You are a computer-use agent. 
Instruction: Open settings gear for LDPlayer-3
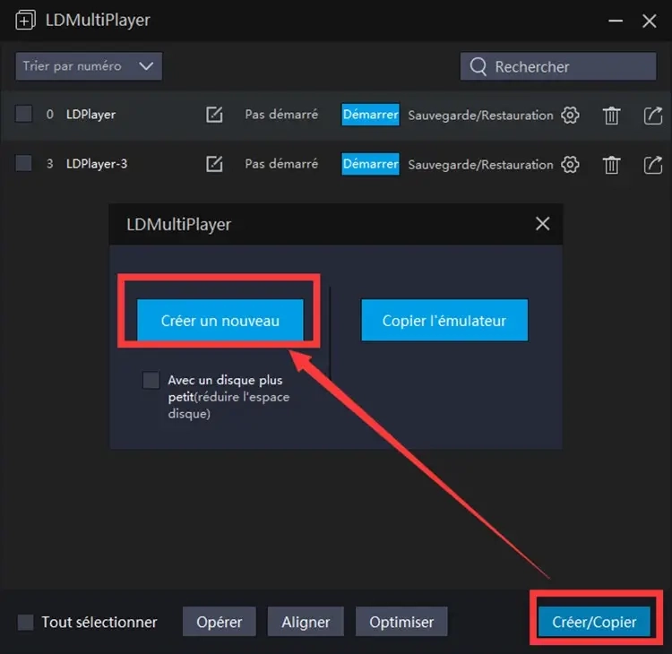coord(570,165)
